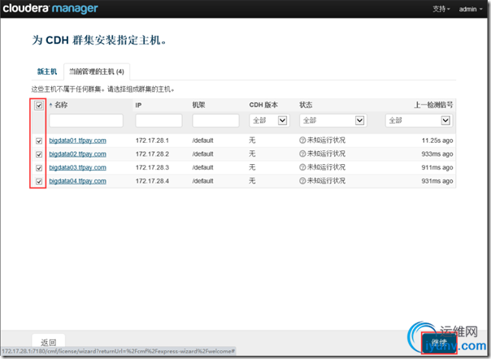Click status icon for bigdata01.tfpay.com
Screen dimensions: 491x359
click(302, 141)
